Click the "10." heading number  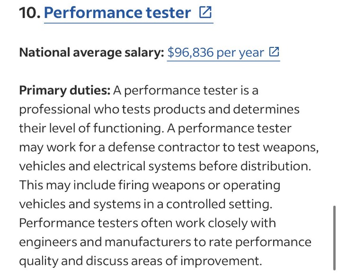(x=29, y=13)
